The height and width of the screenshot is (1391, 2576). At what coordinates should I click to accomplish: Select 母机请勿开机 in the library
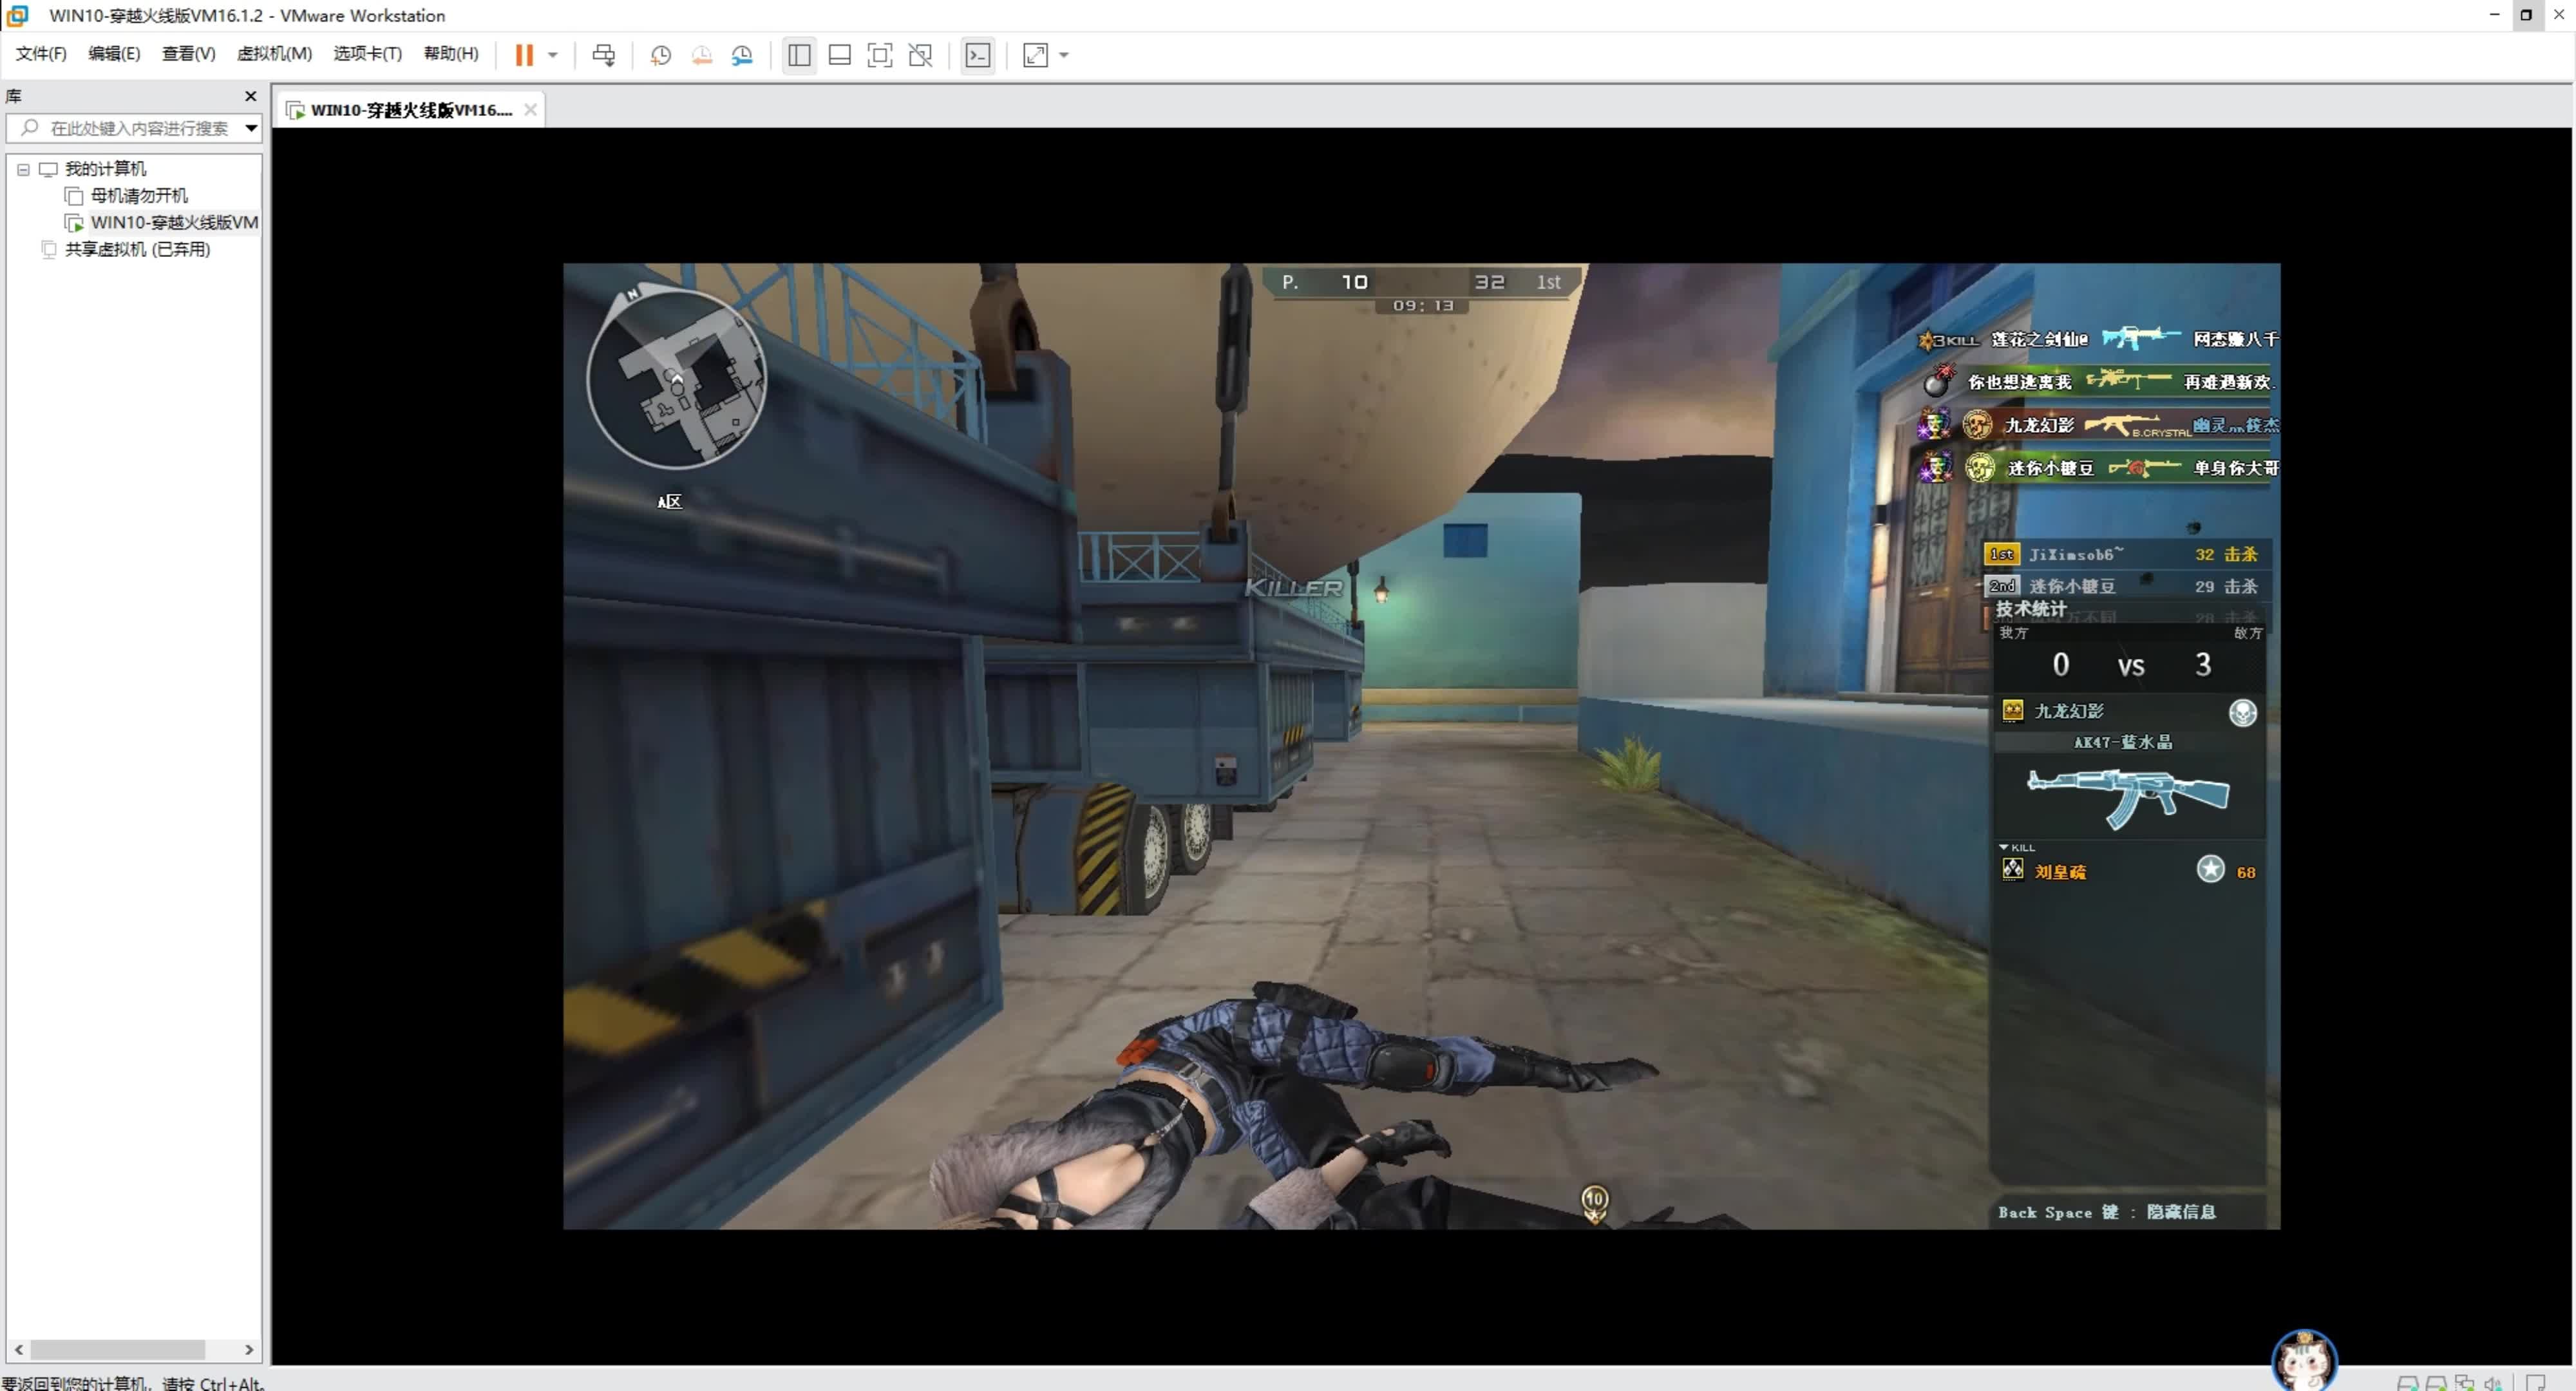point(138,196)
